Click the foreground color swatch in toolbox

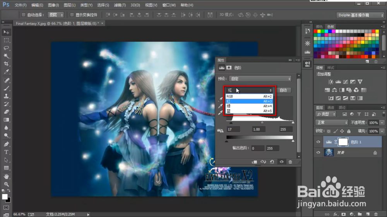(x=5, y=197)
